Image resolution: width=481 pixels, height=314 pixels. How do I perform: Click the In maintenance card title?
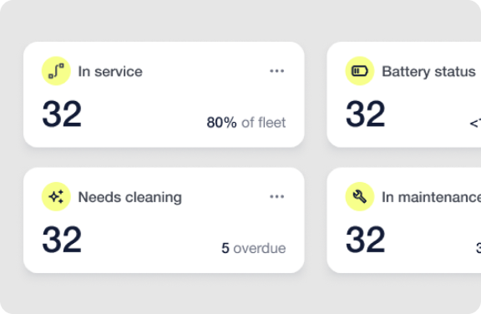pyautogui.click(x=431, y=197)
